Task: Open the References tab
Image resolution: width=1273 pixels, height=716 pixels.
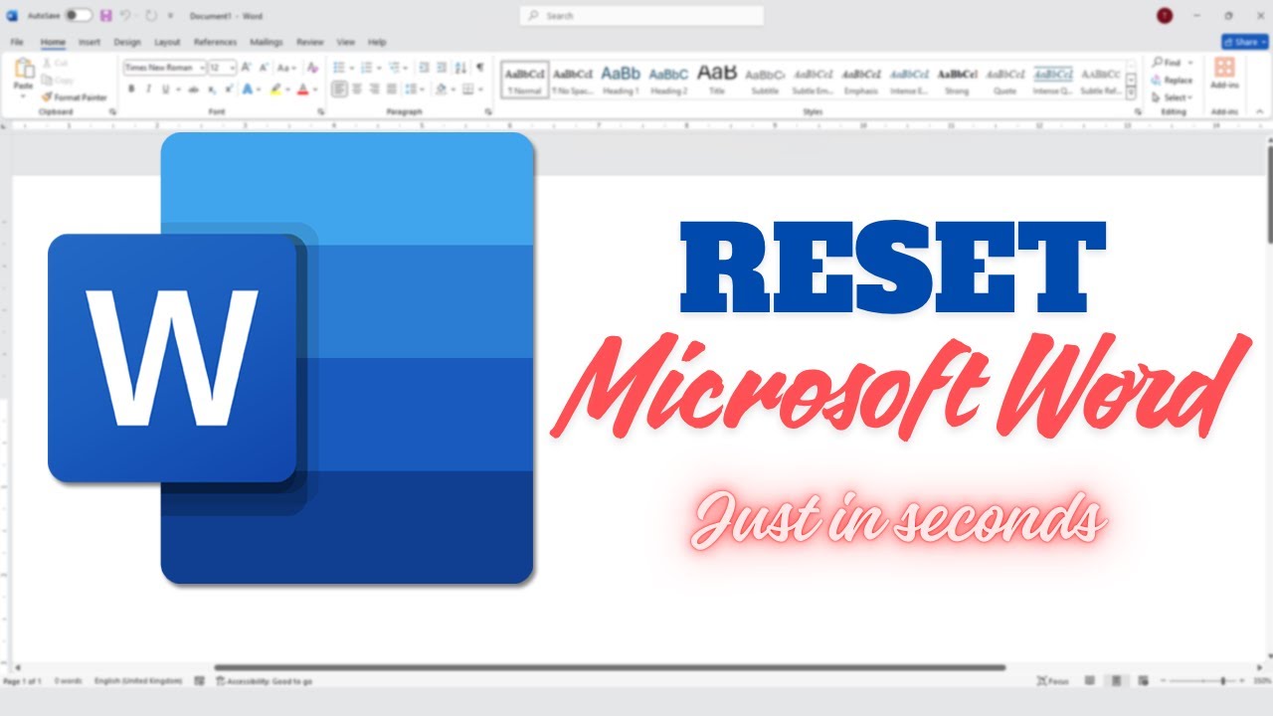Action: 215,42
